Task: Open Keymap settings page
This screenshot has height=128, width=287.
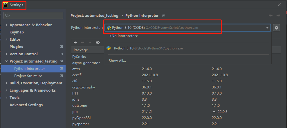Action: (x=17, y=32)
